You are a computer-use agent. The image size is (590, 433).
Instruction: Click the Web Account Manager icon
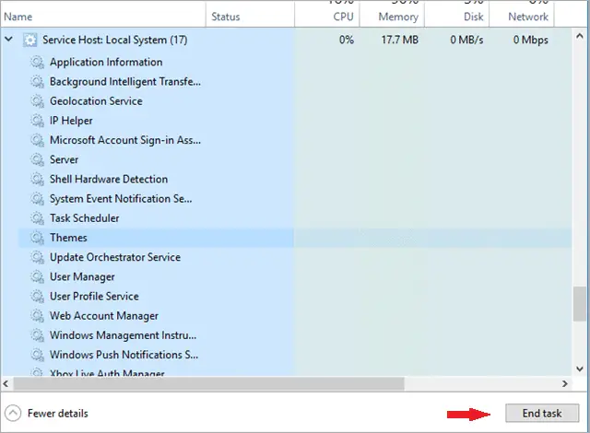tap(37, 316)
